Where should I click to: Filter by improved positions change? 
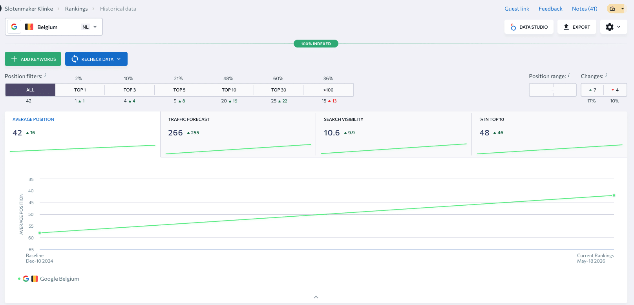(592, 90)
